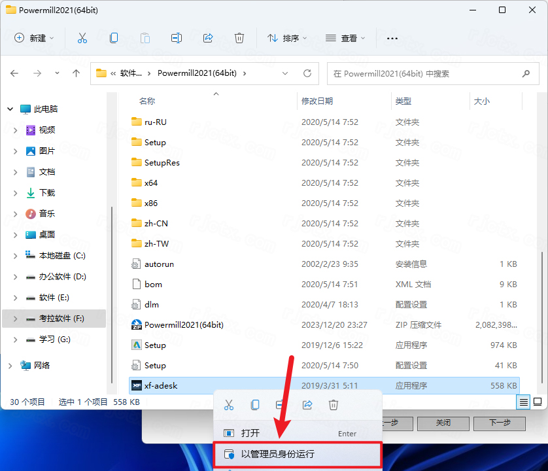This screenshot has width=548, height=471.
Task: Sort by the 名称 column header
Action: pos(147,101)
